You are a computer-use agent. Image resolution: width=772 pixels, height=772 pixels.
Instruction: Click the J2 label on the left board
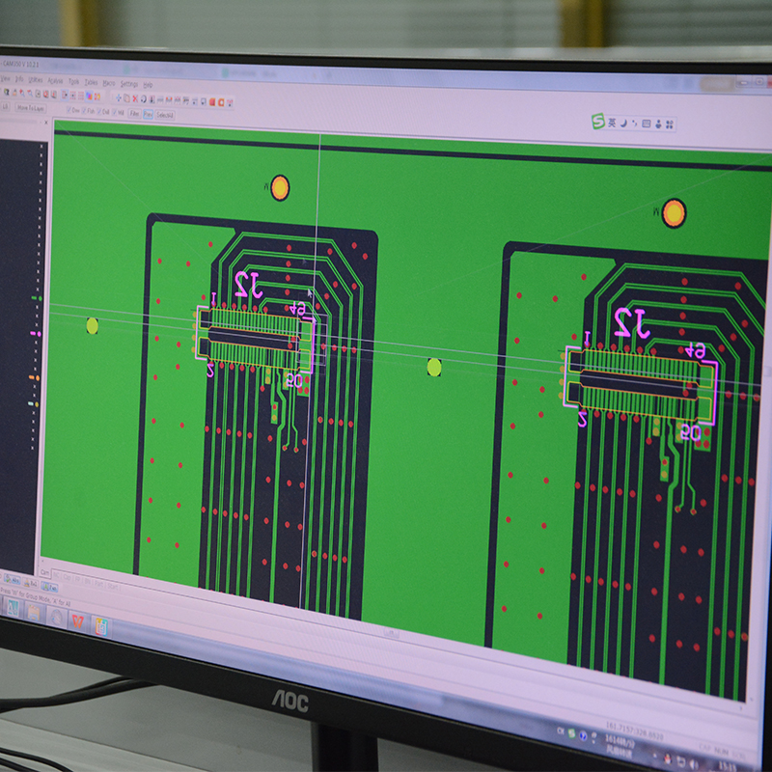click(x=248, y=284)
